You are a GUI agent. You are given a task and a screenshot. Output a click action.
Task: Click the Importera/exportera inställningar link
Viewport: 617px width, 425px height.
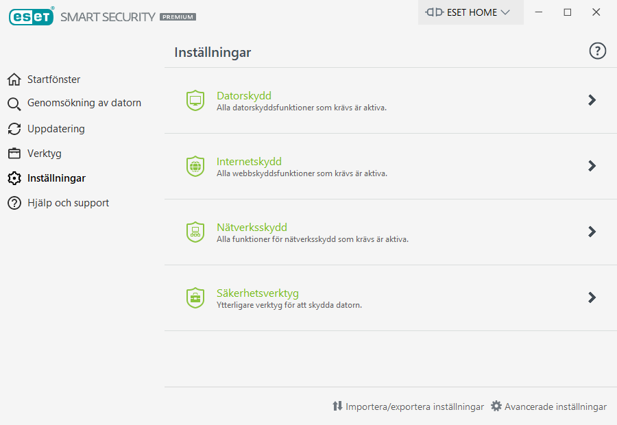tap(414, 406)
